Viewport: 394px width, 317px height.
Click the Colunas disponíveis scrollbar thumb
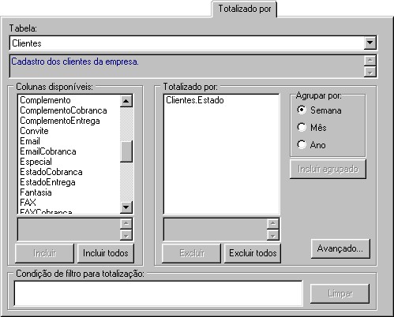coord(126,151)
